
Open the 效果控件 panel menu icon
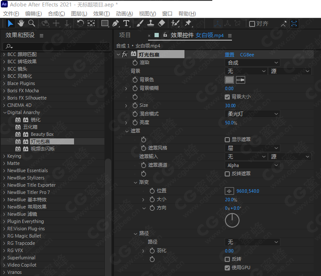(230, 35)
